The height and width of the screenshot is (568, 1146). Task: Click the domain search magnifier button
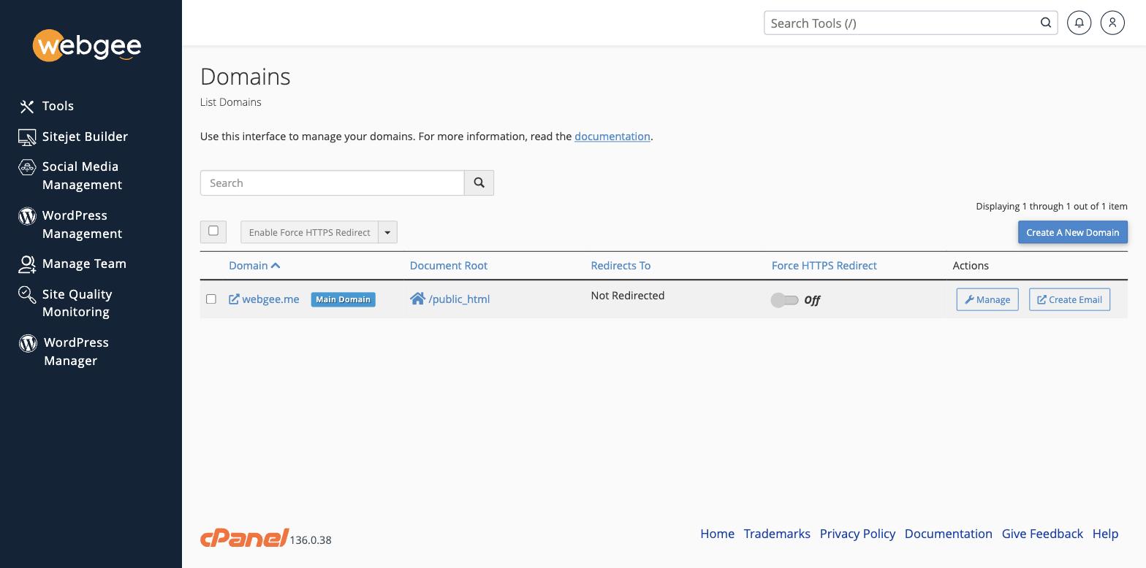tap(479, 183)
